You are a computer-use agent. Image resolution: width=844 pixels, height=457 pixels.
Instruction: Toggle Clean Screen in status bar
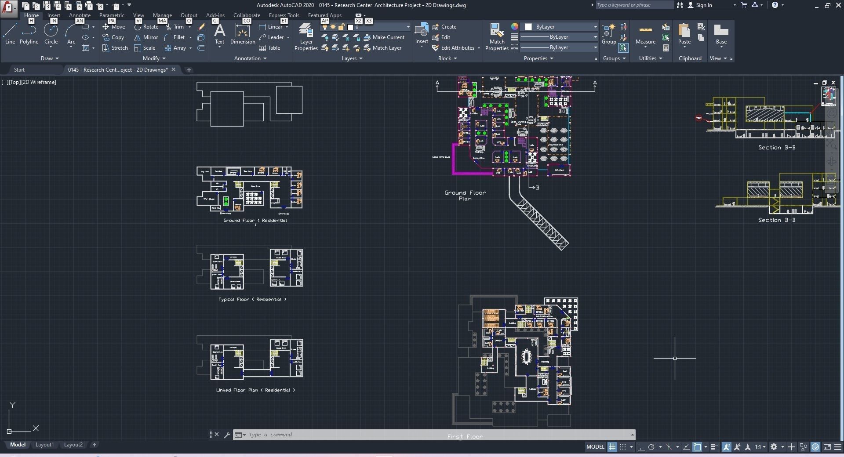[827, 447]
